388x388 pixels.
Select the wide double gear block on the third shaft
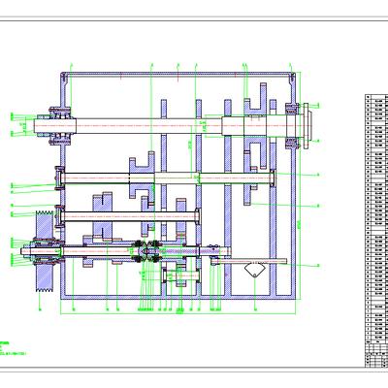click(102, 216)
